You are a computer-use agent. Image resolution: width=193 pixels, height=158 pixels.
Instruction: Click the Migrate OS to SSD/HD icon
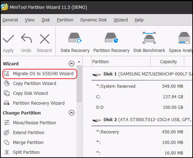[7, 74]
